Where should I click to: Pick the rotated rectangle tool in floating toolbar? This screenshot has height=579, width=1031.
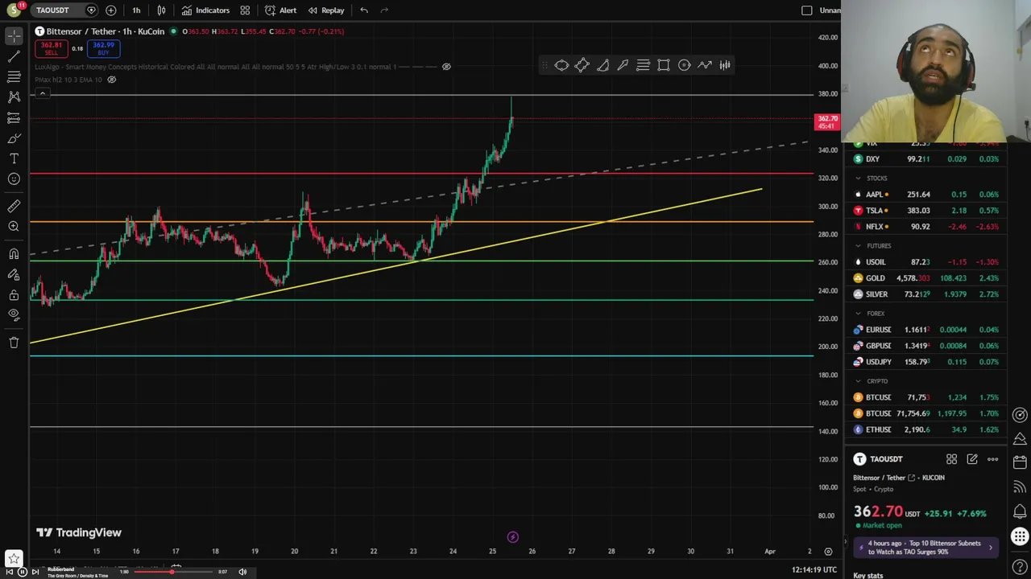click(x=582, y=65)
